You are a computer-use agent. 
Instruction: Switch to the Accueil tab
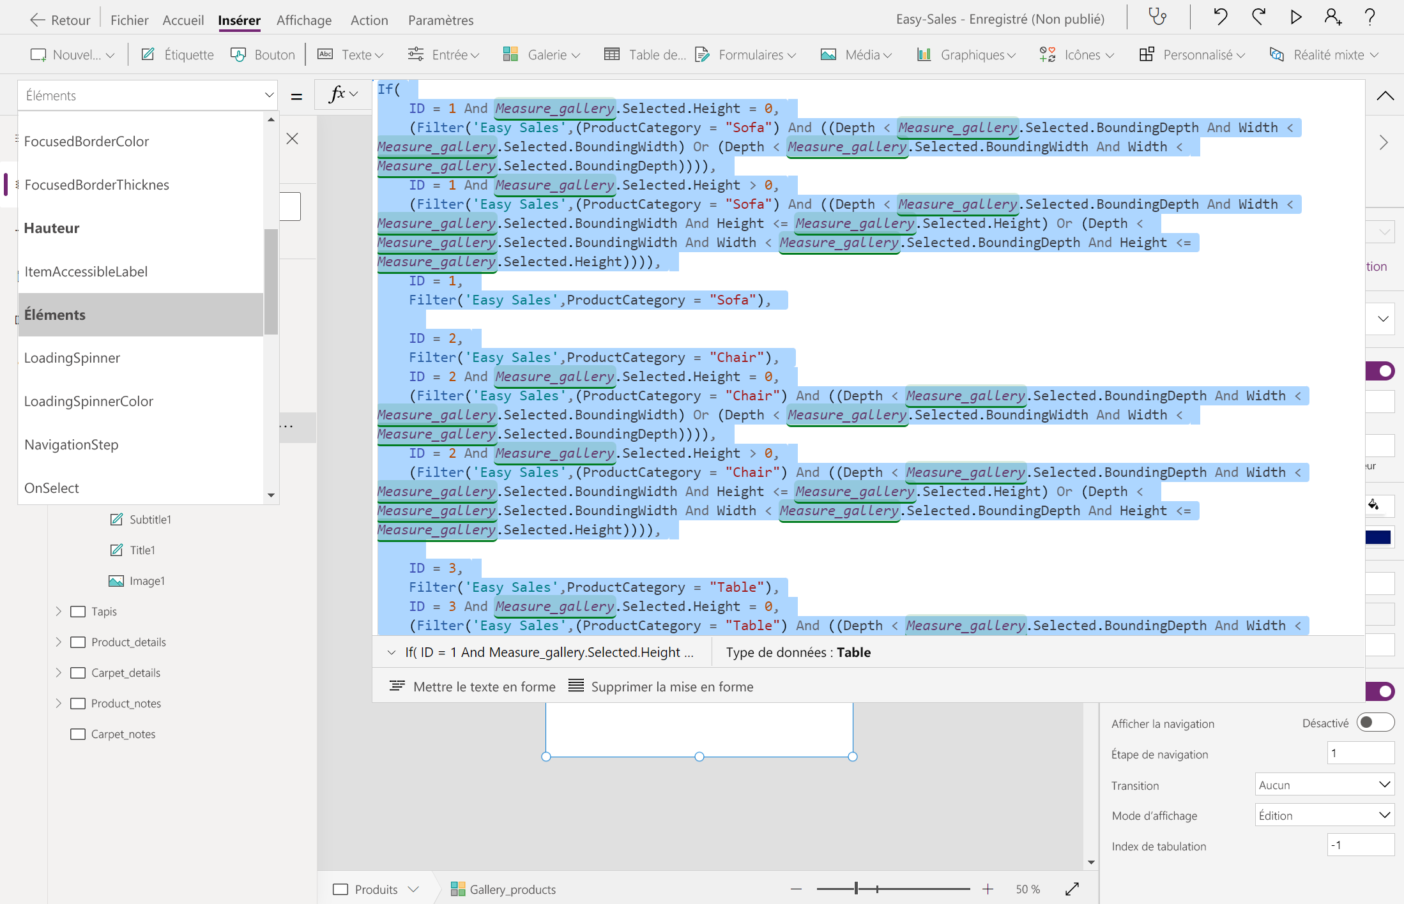click(x=183, y=20)
